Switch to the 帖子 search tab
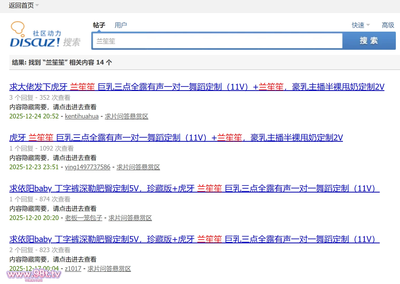 coord(99,25)
